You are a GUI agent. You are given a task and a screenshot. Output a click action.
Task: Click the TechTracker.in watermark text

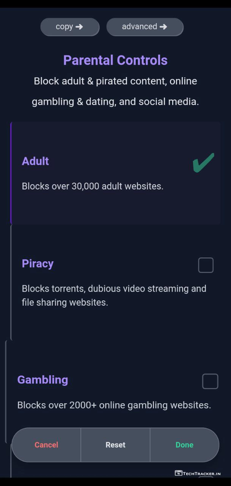(202, 473)
